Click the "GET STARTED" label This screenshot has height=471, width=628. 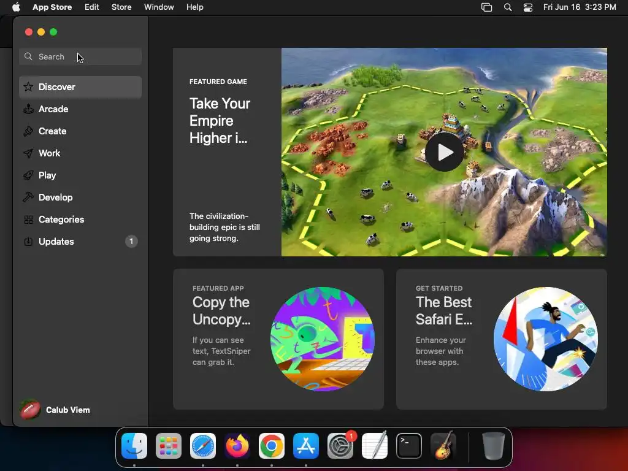[x=439, y=288]
